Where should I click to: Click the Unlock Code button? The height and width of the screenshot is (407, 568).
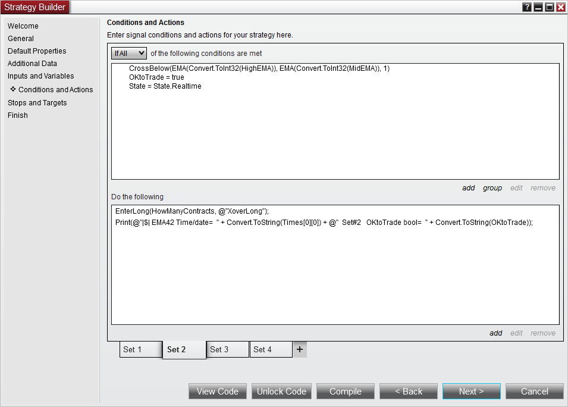coord(281,392)
